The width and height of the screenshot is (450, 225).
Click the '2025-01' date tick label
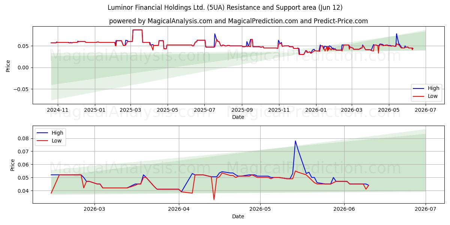tap(94, 110)
